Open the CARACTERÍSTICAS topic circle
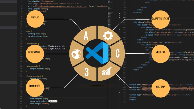This screenshot has width=194, height=109. 160,20
